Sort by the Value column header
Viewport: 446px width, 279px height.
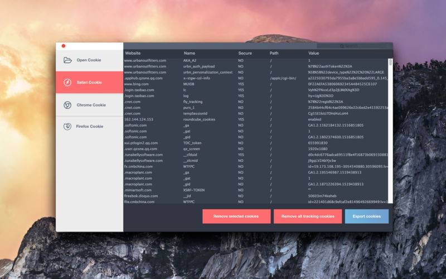[x=313, y=53]
